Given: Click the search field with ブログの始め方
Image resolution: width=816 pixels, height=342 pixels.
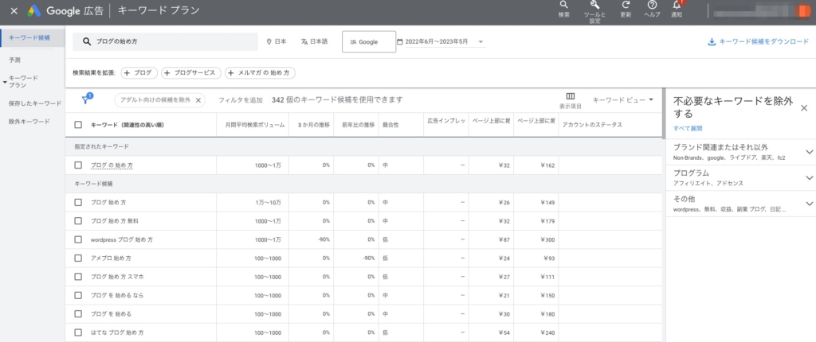Looking at the screenshot, I should [165, 42].
